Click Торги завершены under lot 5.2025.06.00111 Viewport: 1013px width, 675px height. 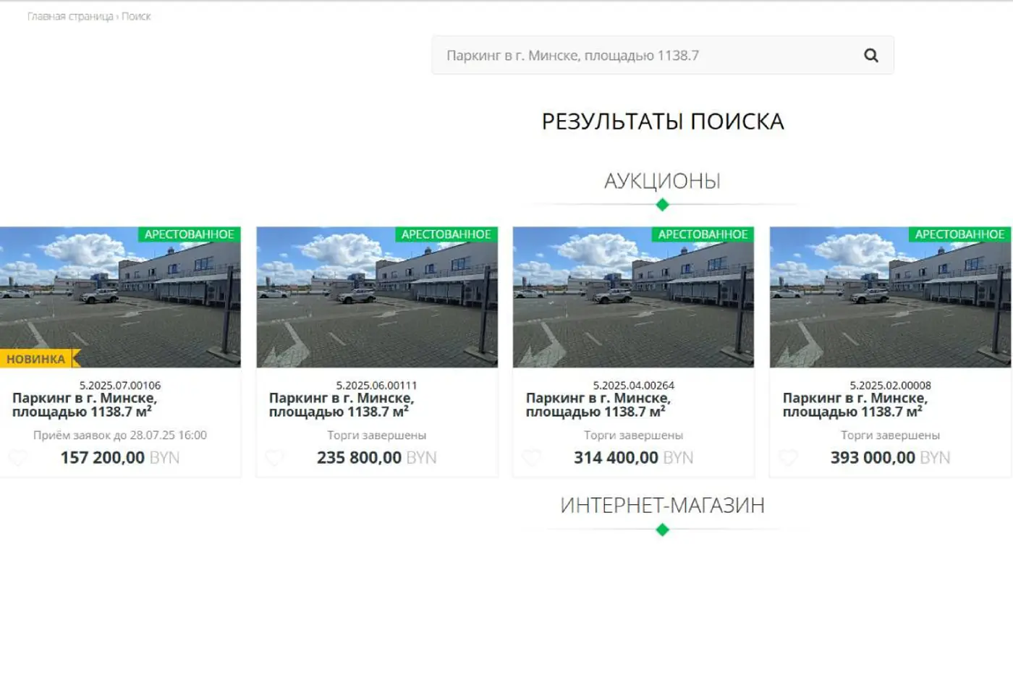[377, 436]
